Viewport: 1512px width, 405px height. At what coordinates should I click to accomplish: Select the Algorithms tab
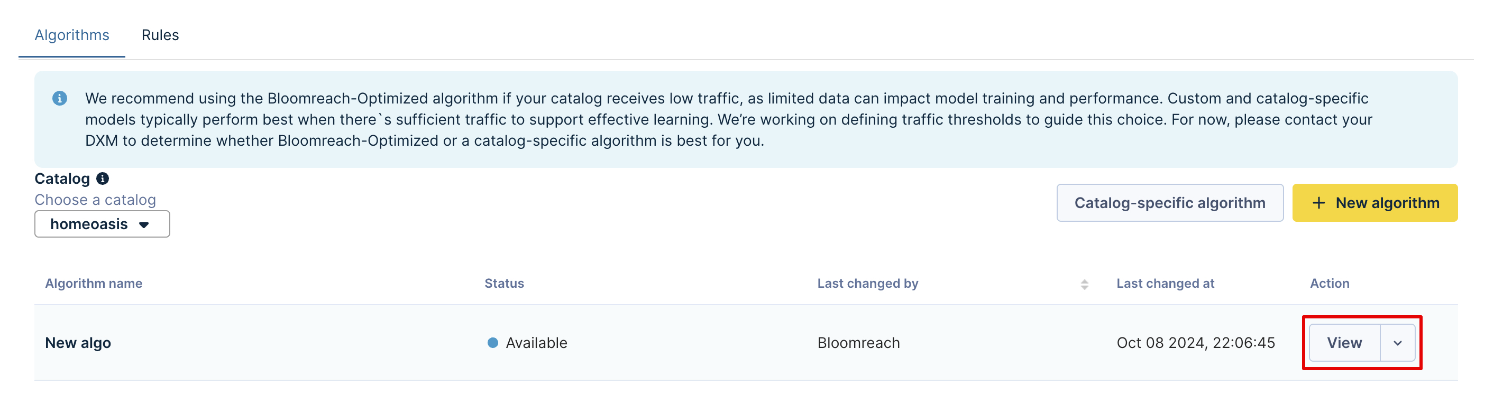[x=71, y=35]
